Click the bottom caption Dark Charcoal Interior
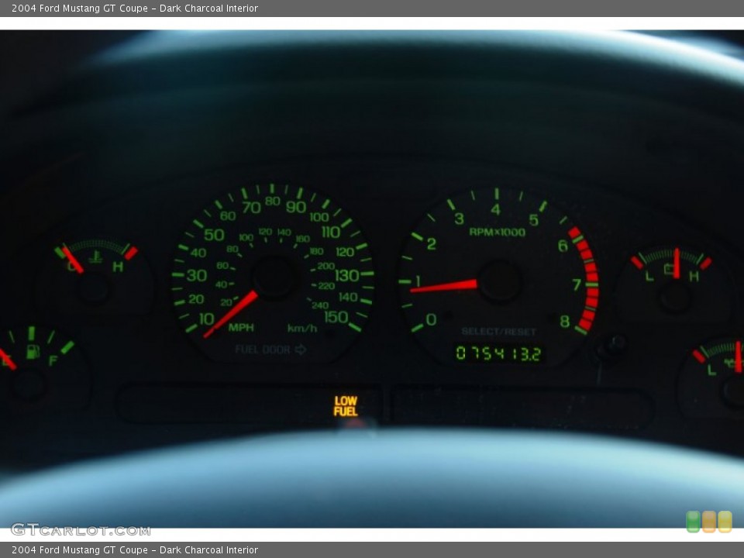This screenshot has height=558, width=744. coord(208,550)
